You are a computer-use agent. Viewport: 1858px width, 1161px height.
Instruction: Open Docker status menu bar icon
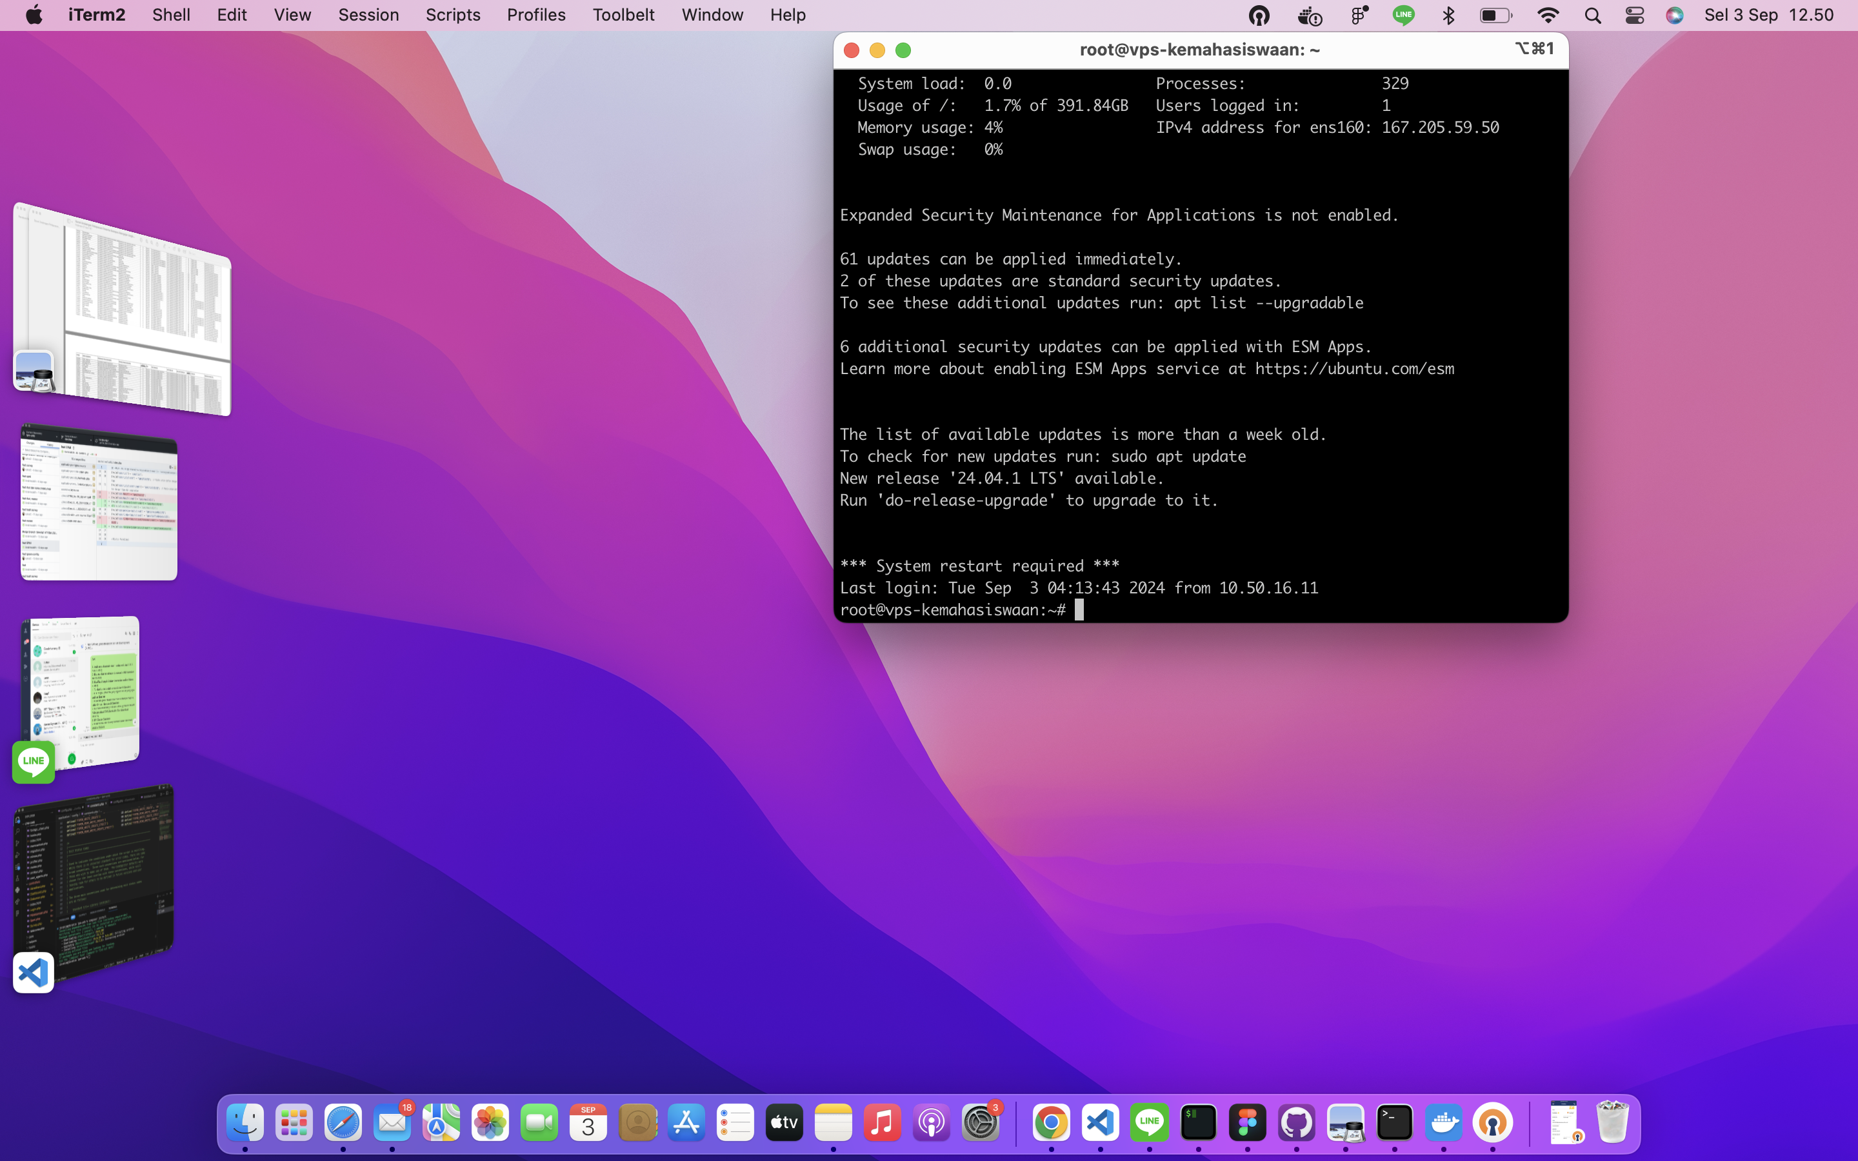pyautogui.click(x=1309, y=15)
